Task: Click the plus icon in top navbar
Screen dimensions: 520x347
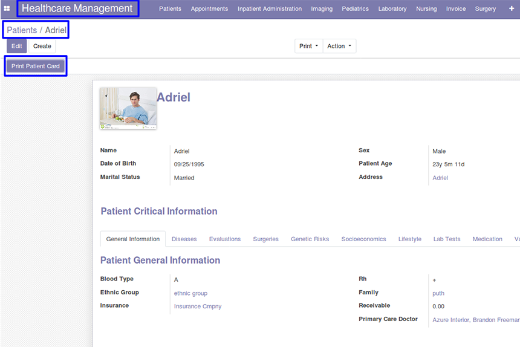Action: (512, 8)
